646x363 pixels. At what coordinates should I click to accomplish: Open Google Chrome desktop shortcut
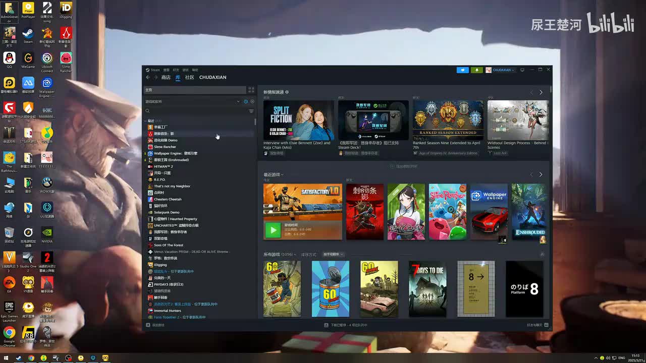click(9, 336)
